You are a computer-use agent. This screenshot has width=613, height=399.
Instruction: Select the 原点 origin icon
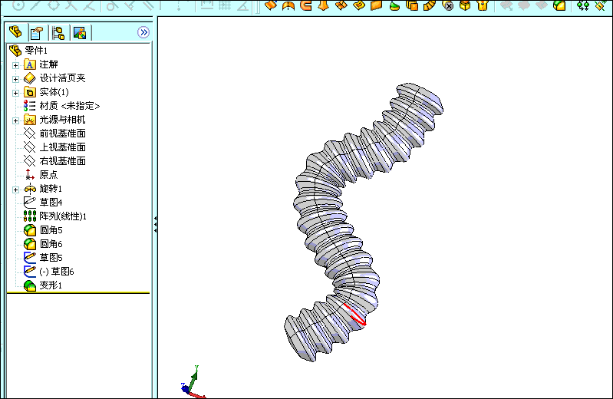click(x=30, y=174)
